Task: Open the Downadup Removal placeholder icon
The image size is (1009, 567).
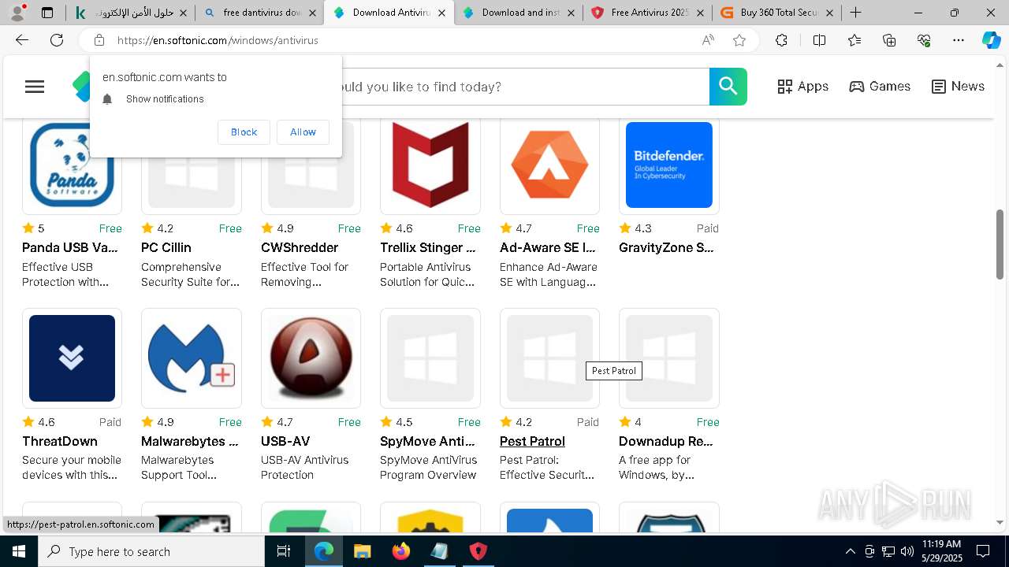Action: 669,358
